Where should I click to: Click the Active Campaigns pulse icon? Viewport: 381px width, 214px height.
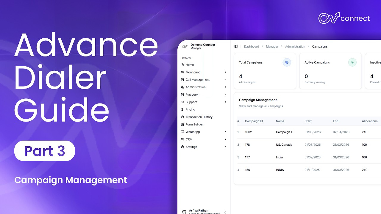352,62
